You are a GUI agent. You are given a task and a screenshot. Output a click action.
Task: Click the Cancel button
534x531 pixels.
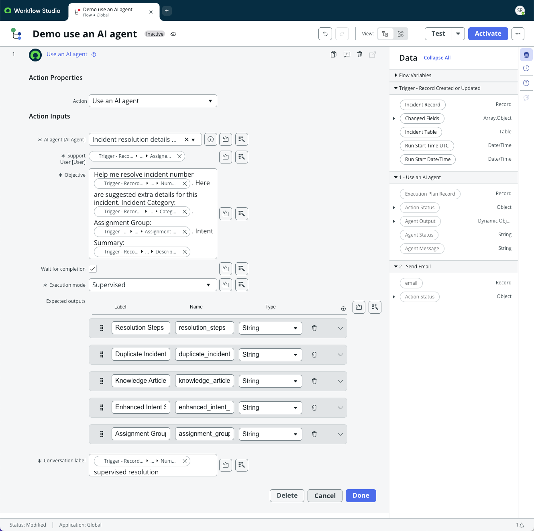pos(325,496)
